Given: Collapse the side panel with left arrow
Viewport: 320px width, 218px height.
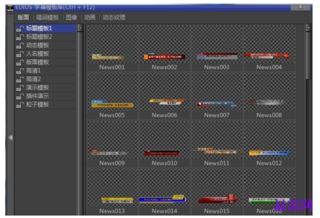Looking at the screenshot, I should (x=10, y=137).
